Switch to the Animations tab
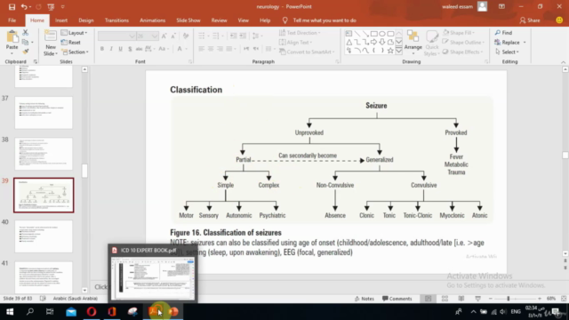This screenshot has width=569, height=320. pyautogui.click(x=152, y=20)
